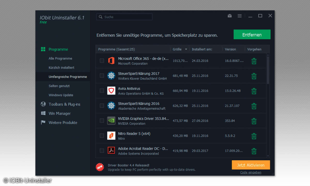Click the scrollbar up arrow
The width and height of the screenshot is (310, 186).
click(x=268, y=55)
